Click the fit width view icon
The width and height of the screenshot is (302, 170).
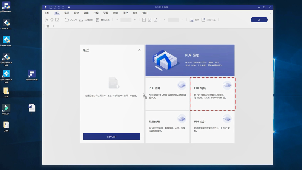(x=144, y=20)
